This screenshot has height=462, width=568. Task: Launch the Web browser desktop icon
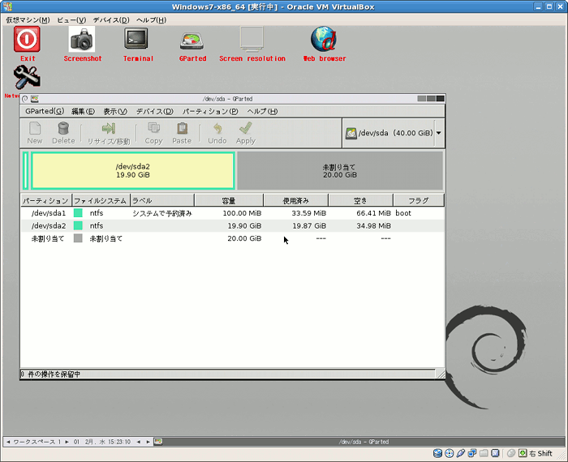(x=324, y=40)
